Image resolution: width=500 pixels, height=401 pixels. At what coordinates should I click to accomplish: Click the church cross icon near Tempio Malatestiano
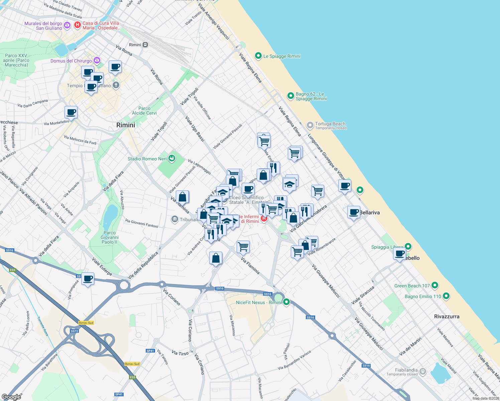(x=115, y=85)
